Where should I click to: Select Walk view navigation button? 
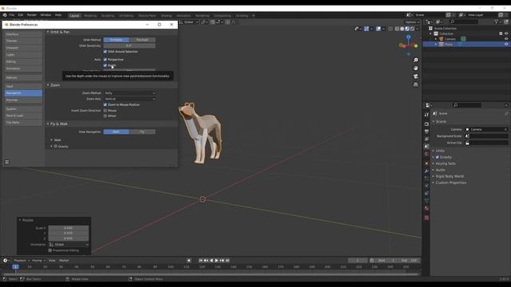pyautogui.click(x=117, y=132)
